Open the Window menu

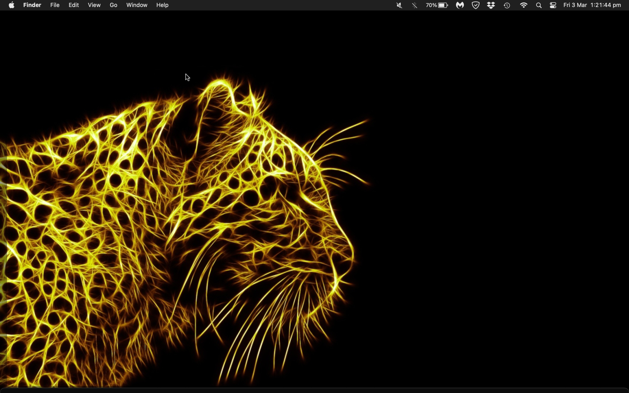coord(137,5)
